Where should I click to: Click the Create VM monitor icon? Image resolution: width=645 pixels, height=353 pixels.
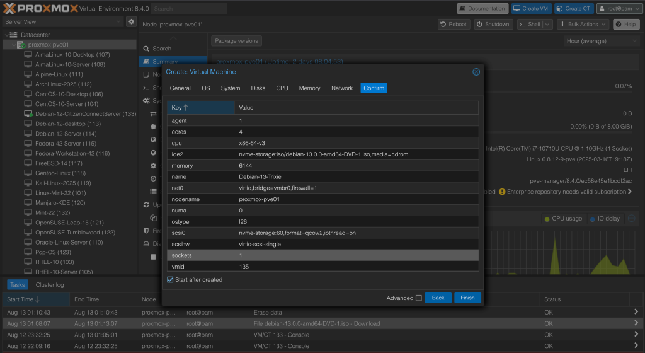point(517,9)
